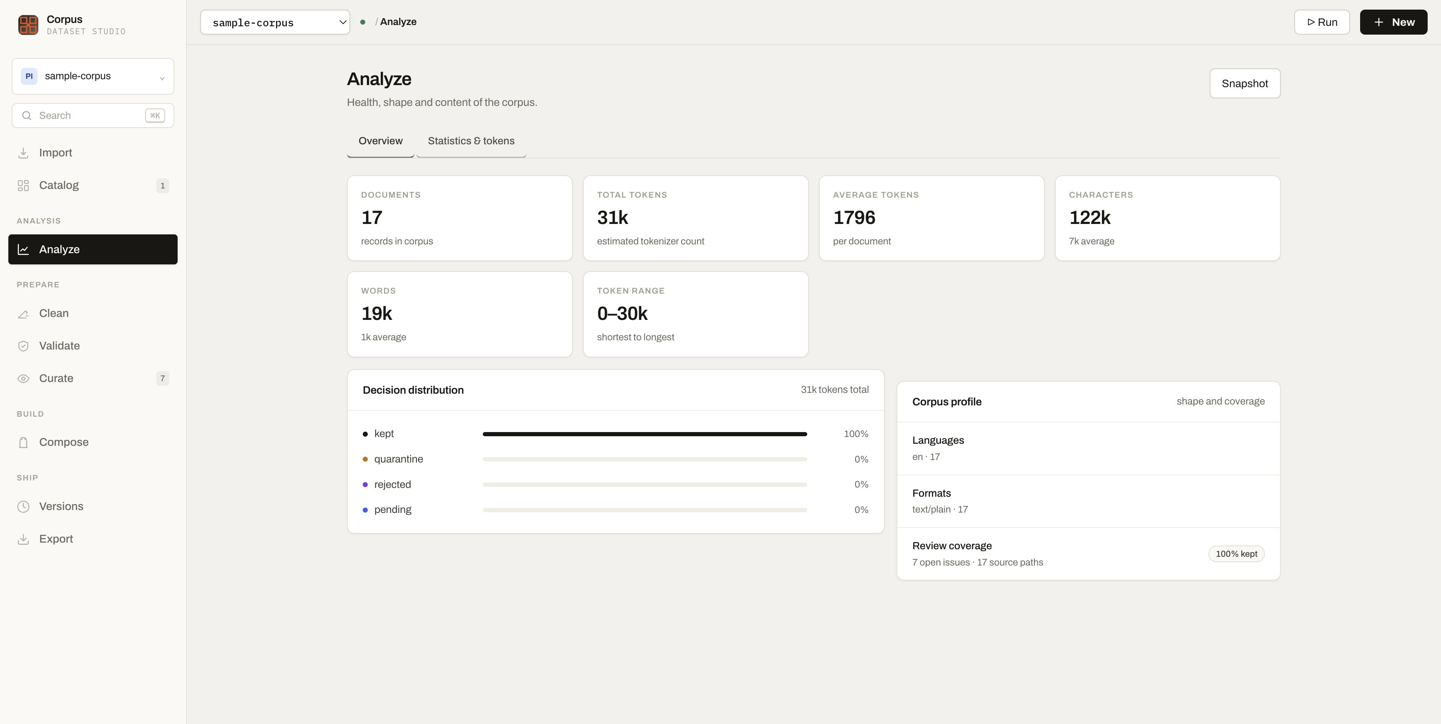Click the 100% kept badge

[1236, 554]
